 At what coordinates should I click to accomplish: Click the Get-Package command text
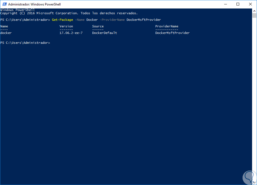[x=63, y=20]
